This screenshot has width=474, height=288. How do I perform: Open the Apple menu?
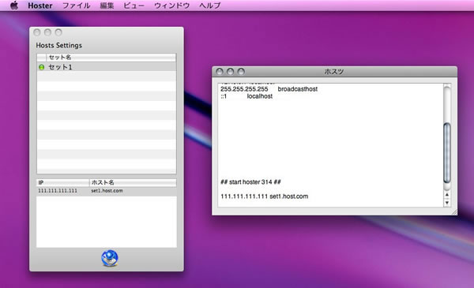point(14,6)
